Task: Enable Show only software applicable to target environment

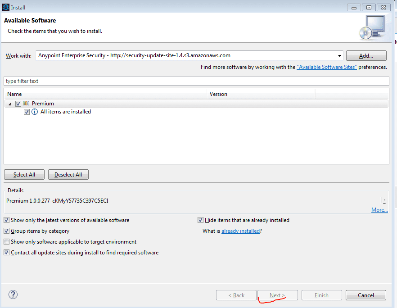Action: (7, 242)
